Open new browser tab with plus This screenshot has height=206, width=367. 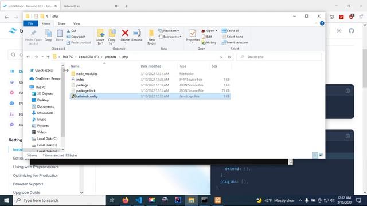pos(126,6)
